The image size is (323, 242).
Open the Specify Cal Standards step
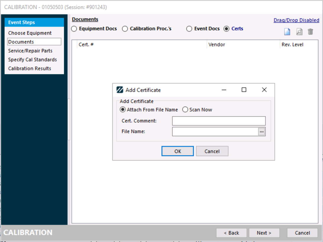tap(33, 60)
